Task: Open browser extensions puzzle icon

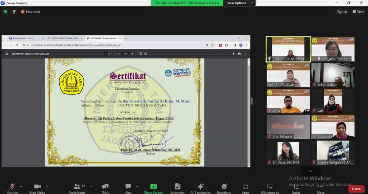Action: [226, 45]
